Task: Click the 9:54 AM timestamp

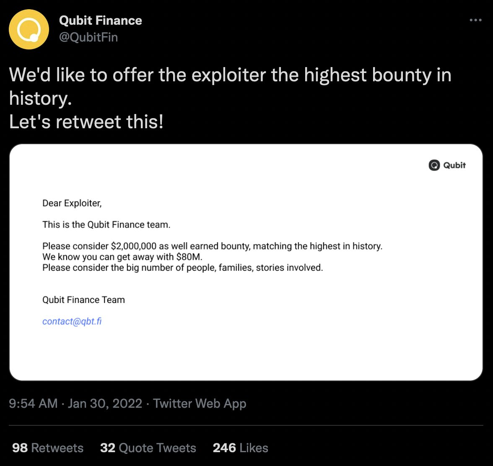Action: [x=34, y=403]
